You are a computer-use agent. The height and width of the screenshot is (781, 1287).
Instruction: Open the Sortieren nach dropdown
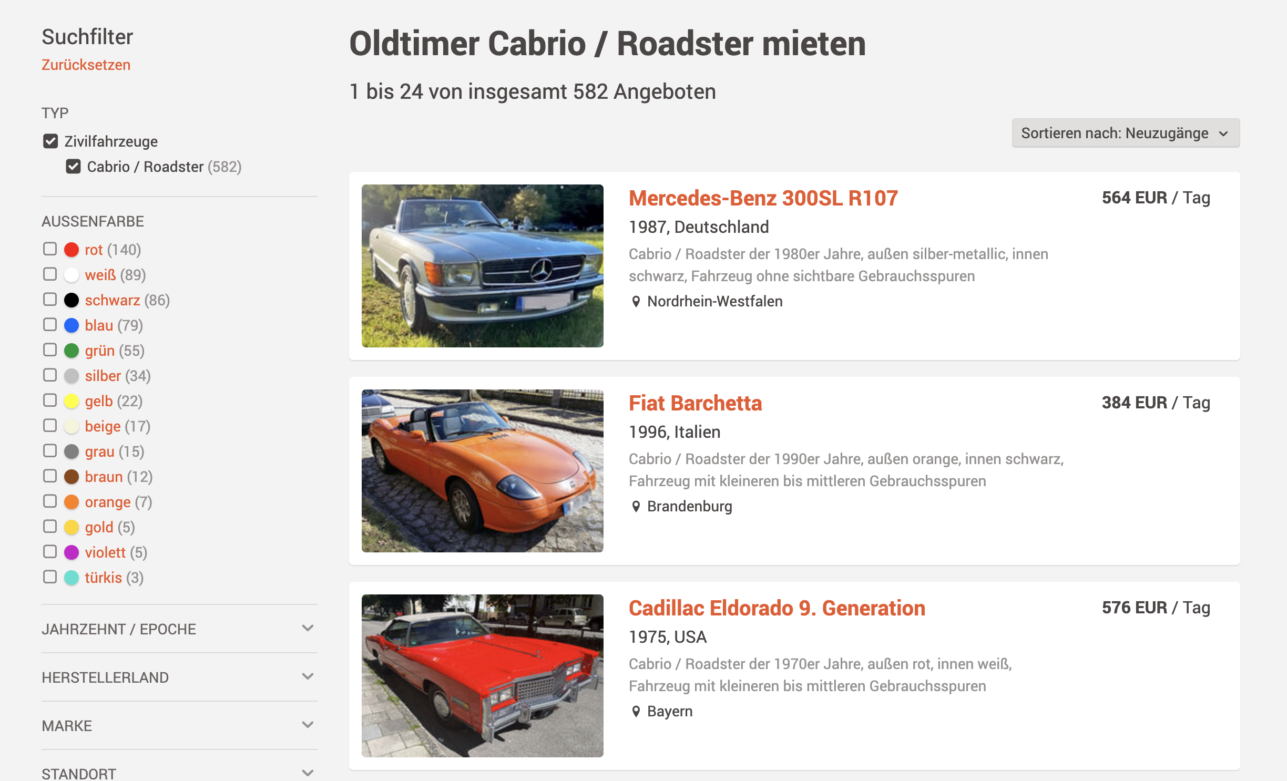point(1125,133)
